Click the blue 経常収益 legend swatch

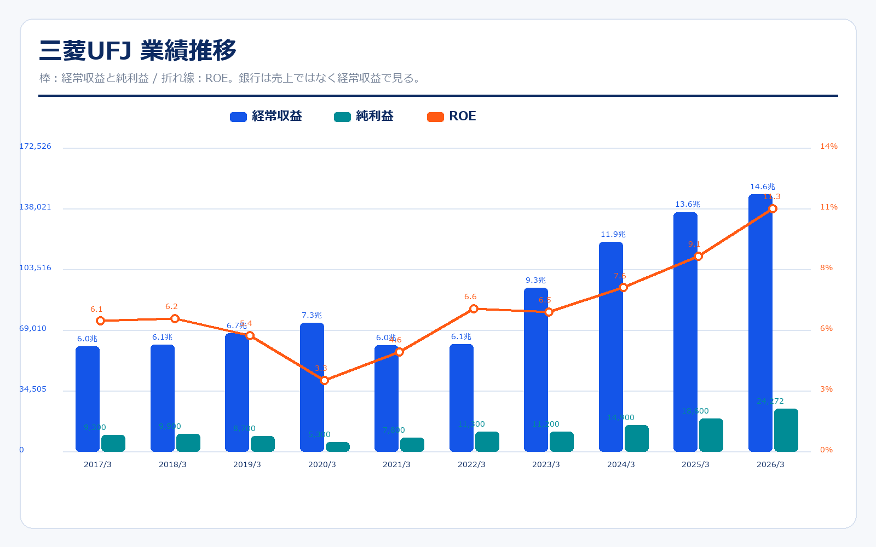[x=238, y=117]
